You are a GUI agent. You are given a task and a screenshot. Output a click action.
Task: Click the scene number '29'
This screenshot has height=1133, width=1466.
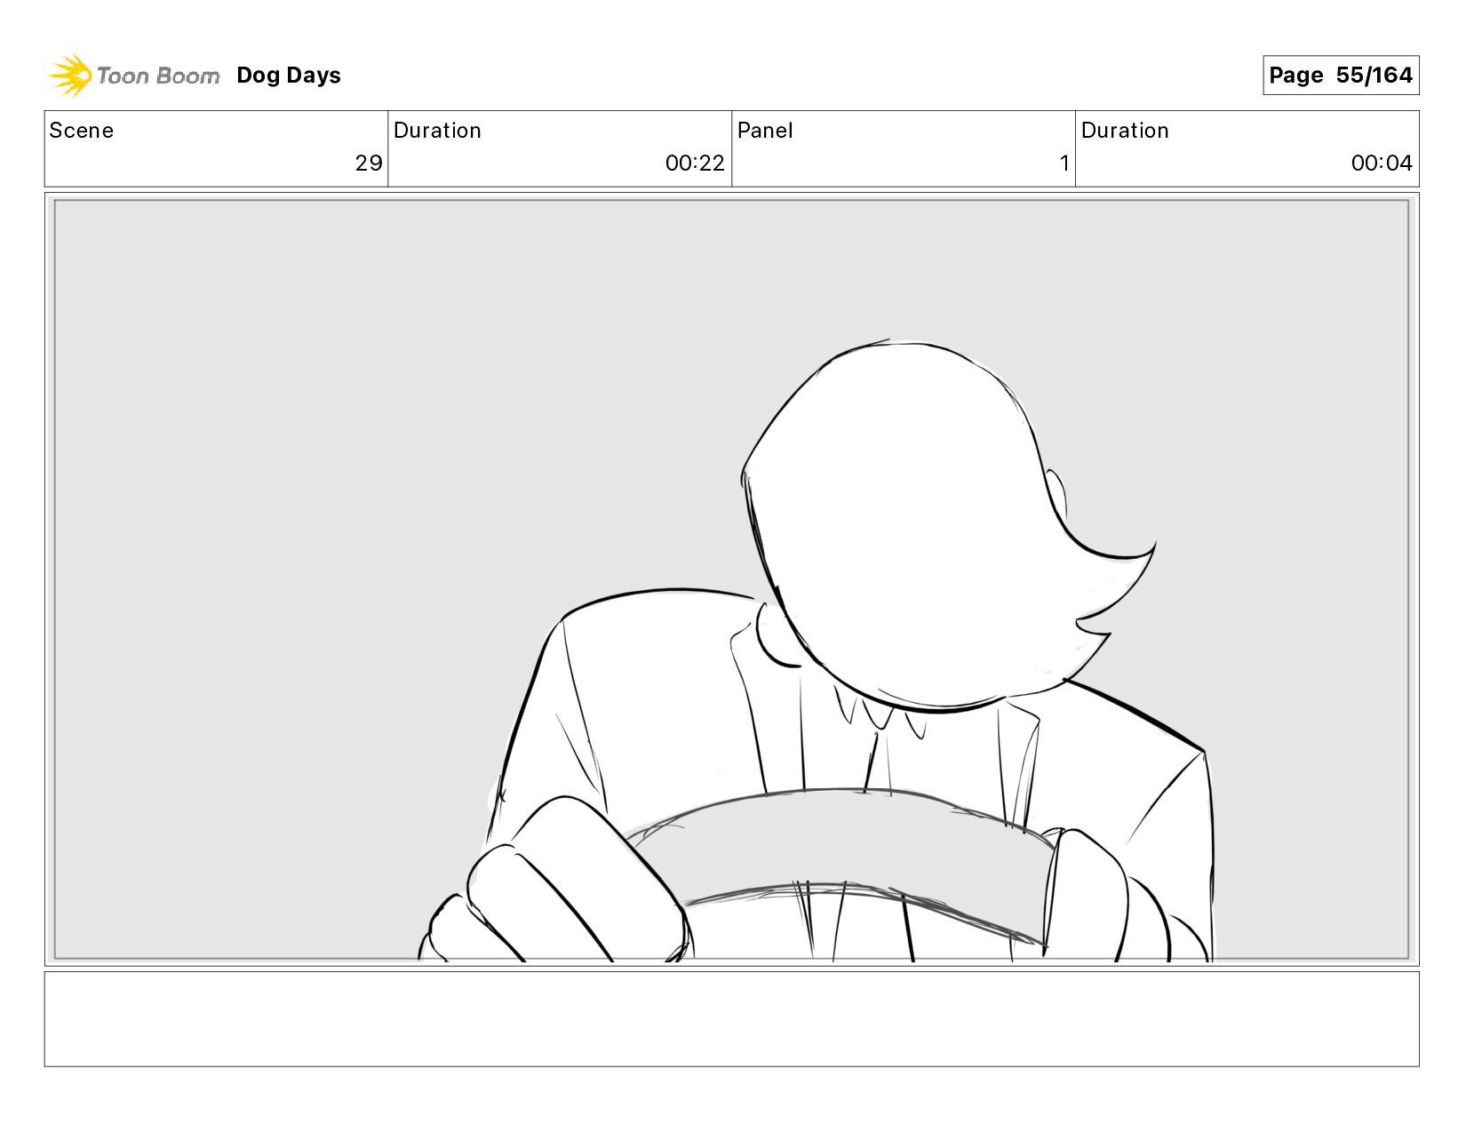coord(369,164)
